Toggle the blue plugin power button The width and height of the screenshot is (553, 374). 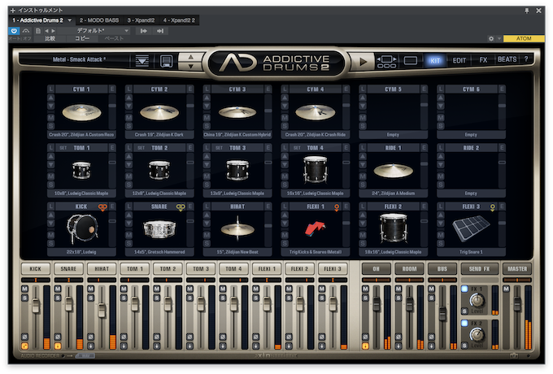(14, 31)
